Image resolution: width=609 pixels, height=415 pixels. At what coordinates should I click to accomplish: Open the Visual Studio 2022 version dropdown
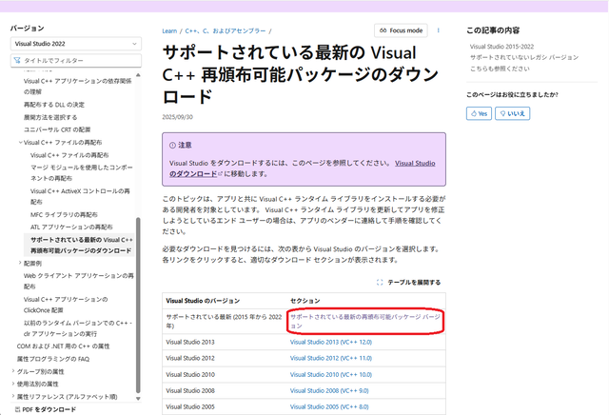coord(76,44)
